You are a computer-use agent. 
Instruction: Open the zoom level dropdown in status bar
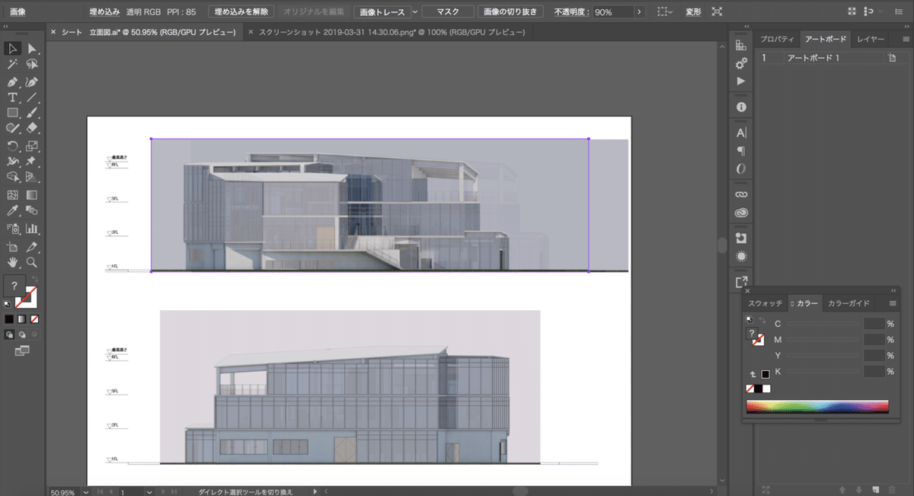tap(85, 492)
